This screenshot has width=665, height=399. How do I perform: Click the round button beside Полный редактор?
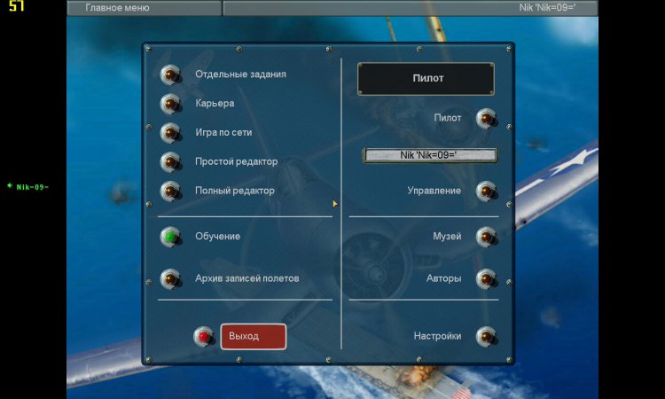click(170, 192)
